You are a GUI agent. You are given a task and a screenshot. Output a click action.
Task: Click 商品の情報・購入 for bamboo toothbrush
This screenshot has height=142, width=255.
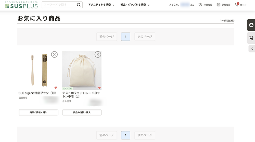point(38,112)
